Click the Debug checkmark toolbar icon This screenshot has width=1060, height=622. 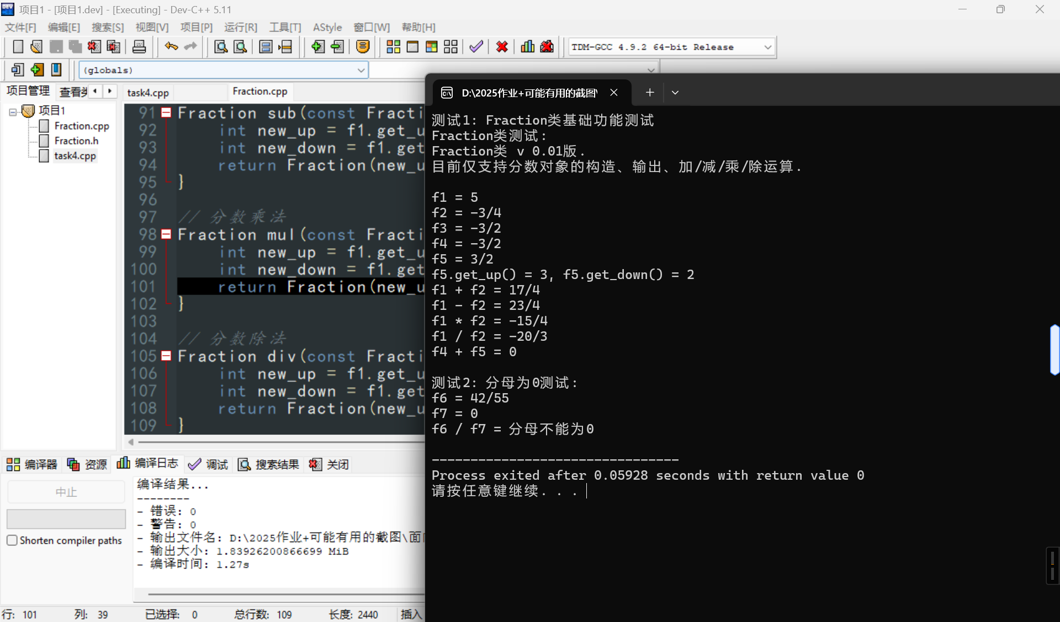pyautogui.click(x=476, y=47)
